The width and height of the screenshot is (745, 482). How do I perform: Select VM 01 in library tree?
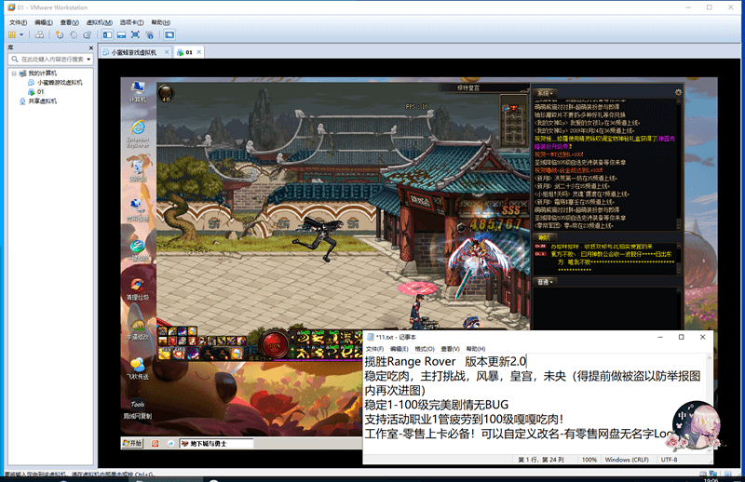pos(36,91)
